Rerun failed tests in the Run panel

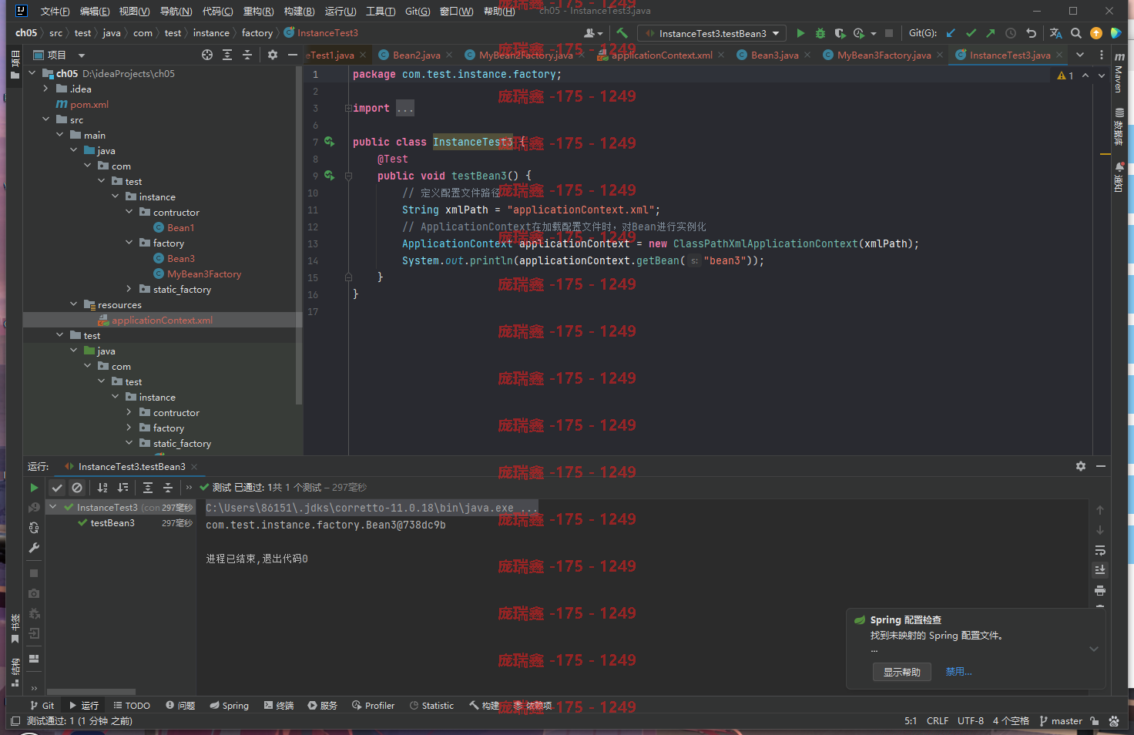[34, 508]
